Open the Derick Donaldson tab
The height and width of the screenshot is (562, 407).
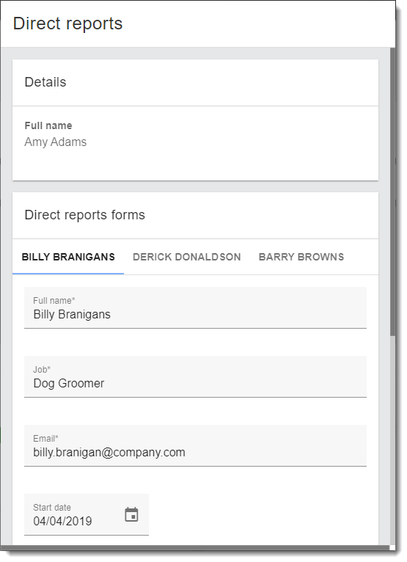187,257
